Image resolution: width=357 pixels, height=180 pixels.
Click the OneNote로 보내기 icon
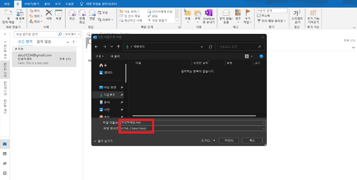(209, 13)
